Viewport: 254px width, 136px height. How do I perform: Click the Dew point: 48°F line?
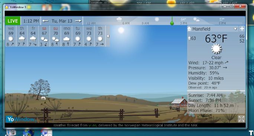point(204,83)
